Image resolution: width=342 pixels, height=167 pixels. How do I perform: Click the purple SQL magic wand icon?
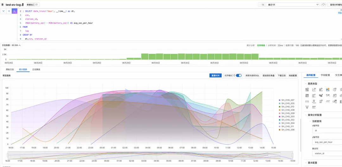(x=14, y=11)
